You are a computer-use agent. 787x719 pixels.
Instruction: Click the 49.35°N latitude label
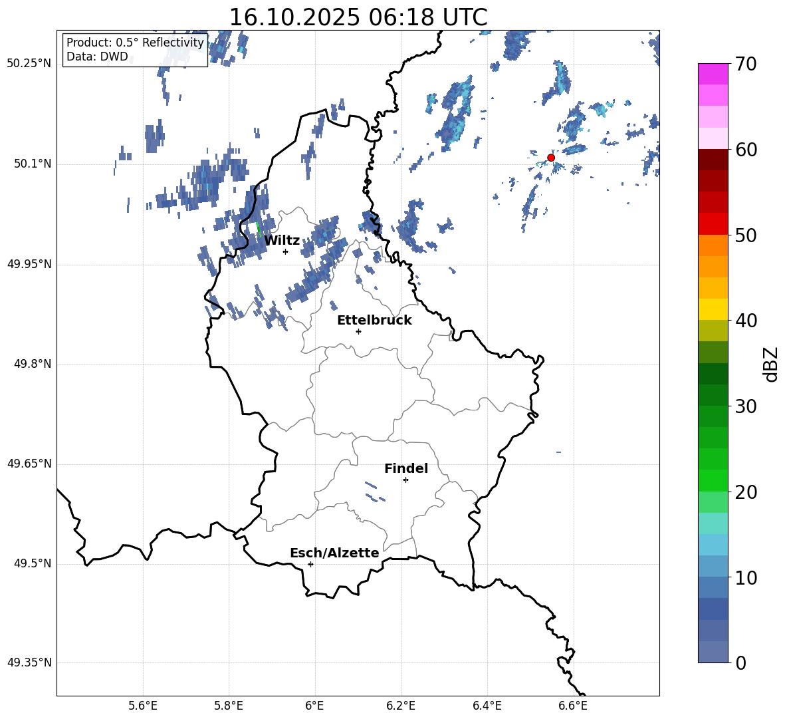click(x=29, y=662)
